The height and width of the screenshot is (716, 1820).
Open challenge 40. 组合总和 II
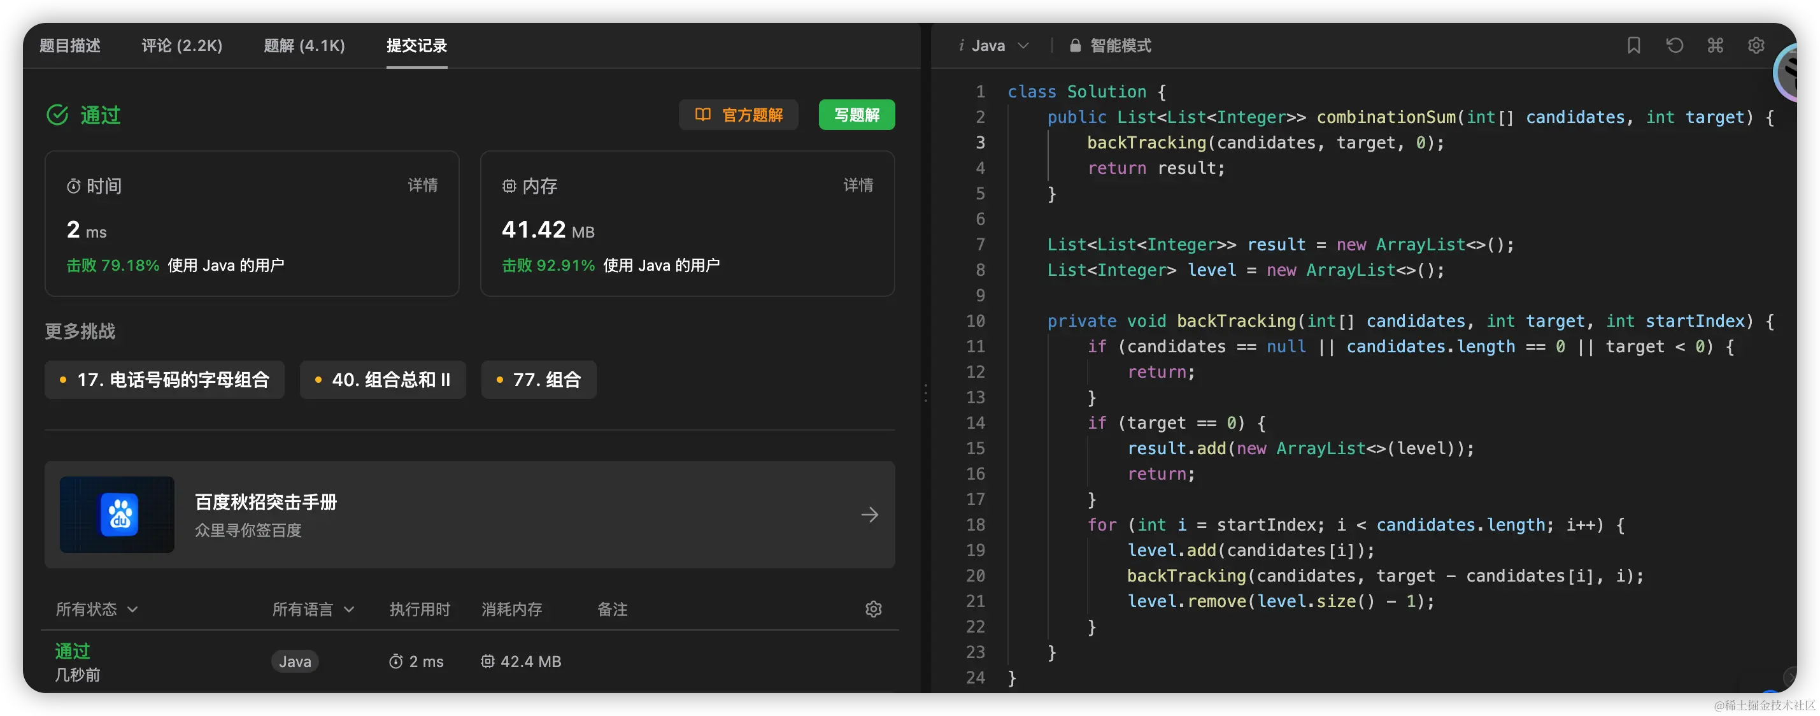(x=383, y=380)
